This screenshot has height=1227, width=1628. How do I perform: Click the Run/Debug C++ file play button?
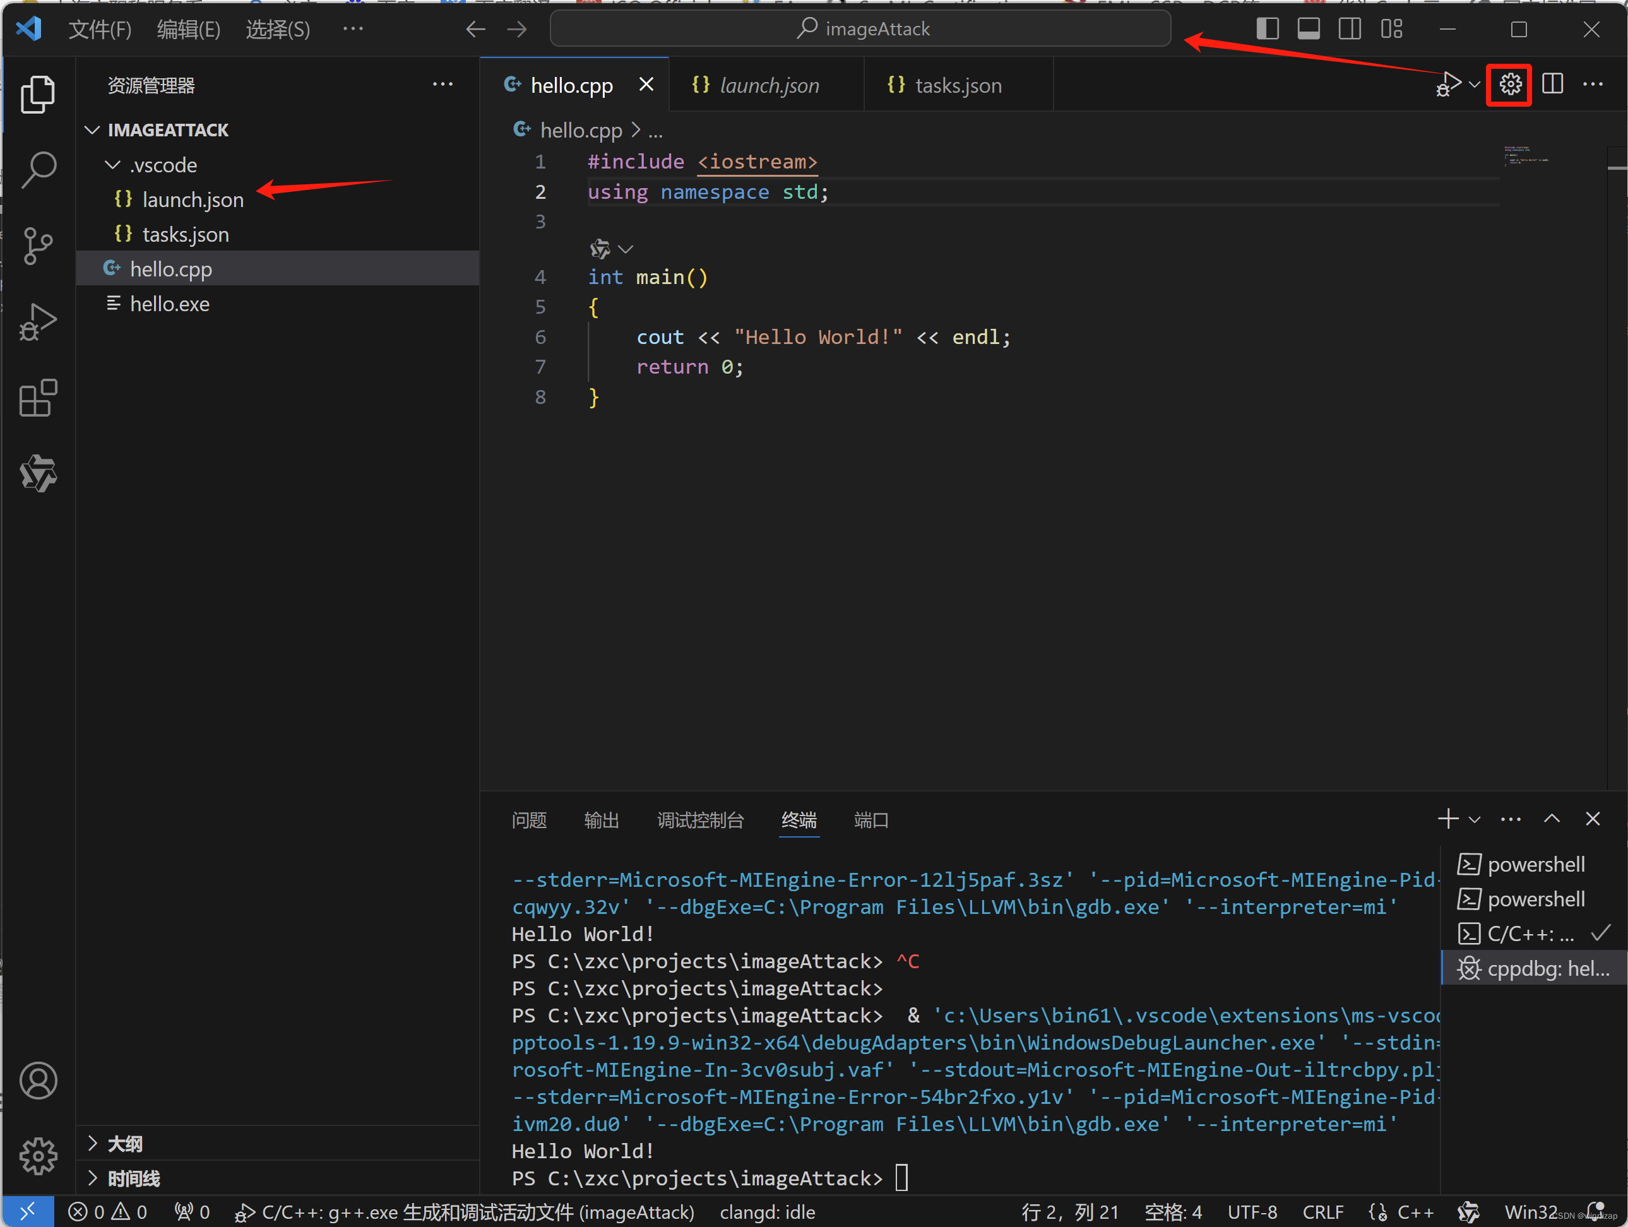pos(1449,84)
